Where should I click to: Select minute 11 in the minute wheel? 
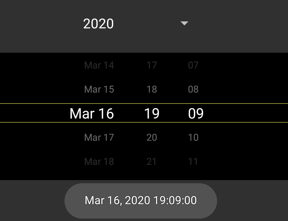pos(193,161)
